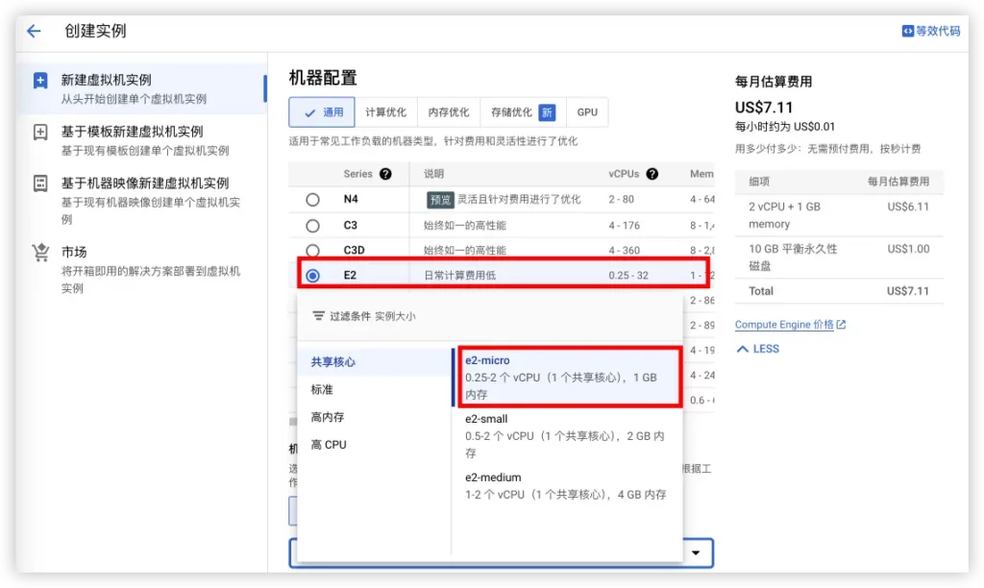Click the external link icon after 价格

pos(841,325)
